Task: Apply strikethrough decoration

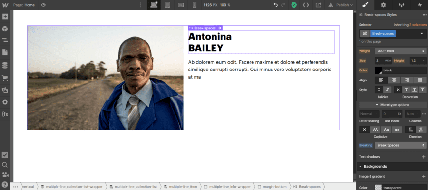Action: point(406,90)
